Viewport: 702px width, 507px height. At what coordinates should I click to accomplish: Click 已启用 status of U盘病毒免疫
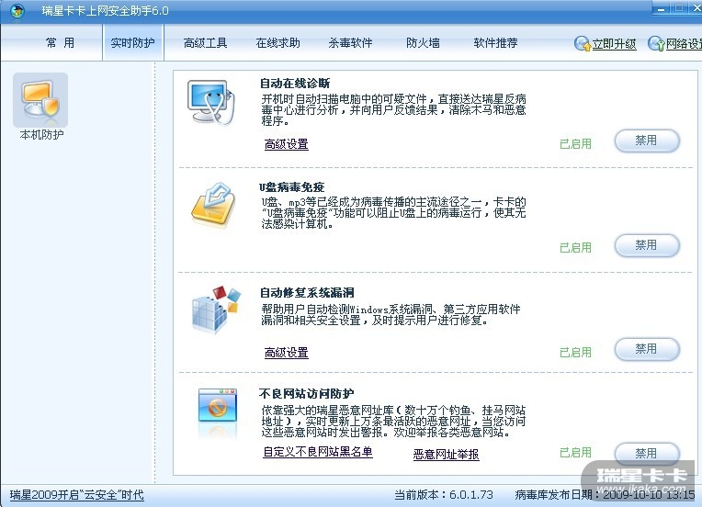pos(575,248)
